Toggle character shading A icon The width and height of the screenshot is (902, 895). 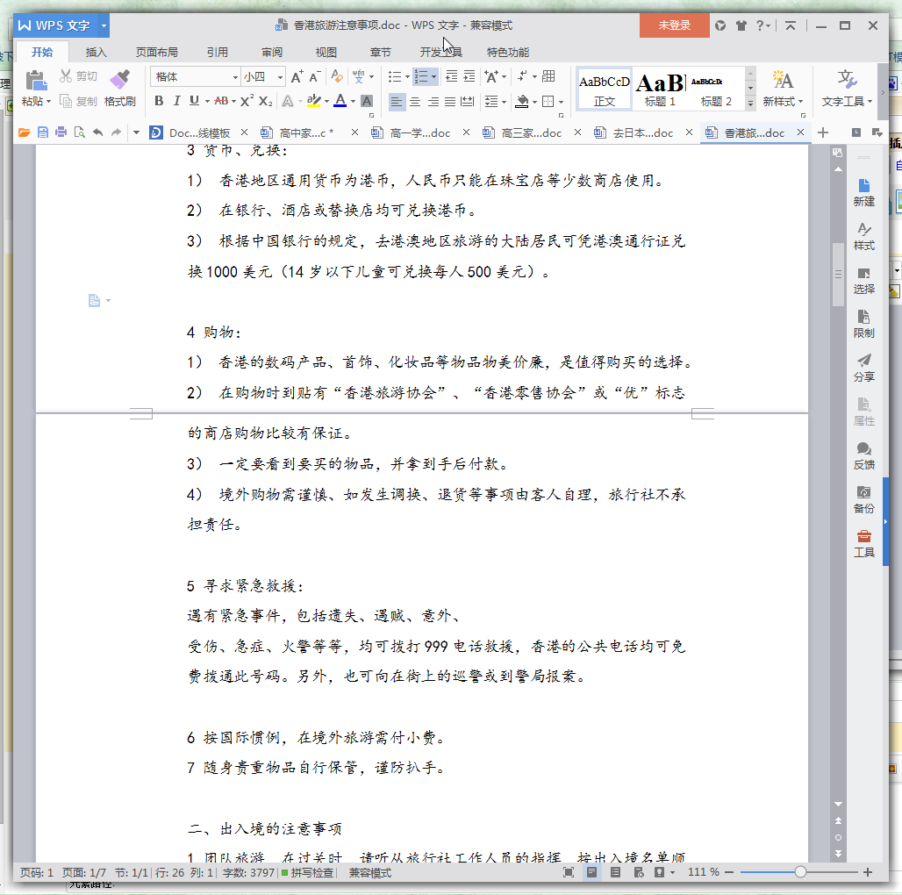click(367, 101)
